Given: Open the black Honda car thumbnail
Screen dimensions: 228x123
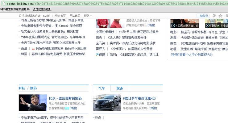Looking at the screenshot, I should click(x=107, y=103).
